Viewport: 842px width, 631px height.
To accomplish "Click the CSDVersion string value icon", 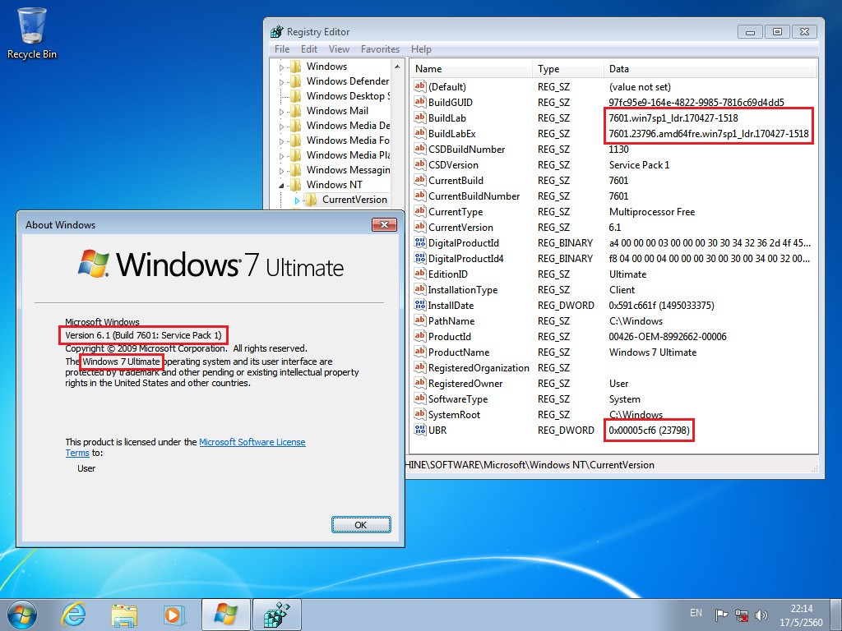I will click(x=420, y=164).
